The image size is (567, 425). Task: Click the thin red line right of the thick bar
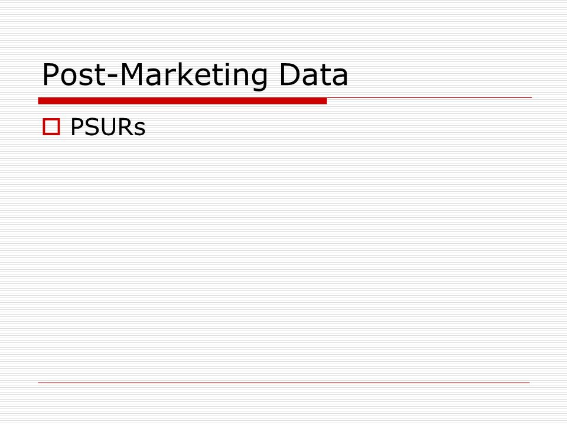coord(429,97)
